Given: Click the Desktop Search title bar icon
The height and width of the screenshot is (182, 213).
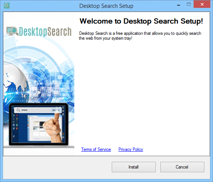Looking at the screenshot, I should (7, 6).
